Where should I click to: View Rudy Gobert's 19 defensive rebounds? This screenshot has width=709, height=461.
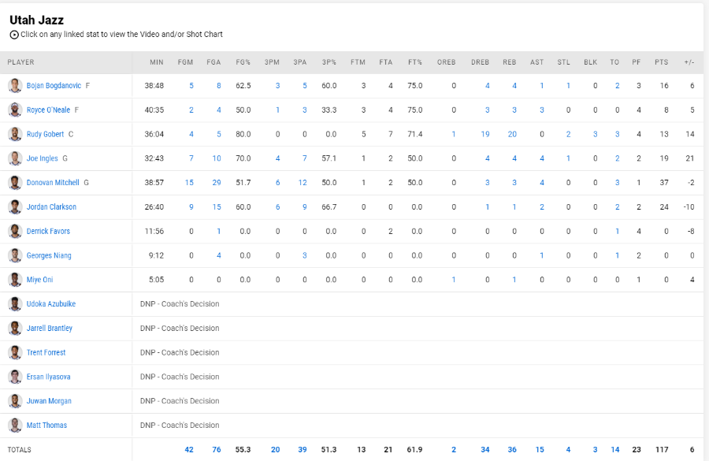485,134
